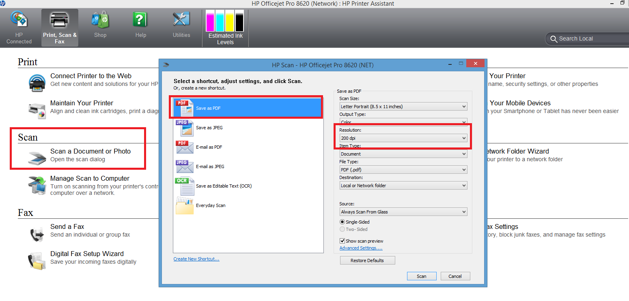The height and width of the screenshot is (301, 629).
Task: Select Save as Editable Text (OCR) label
Action: pyautogui.click(x=224, y=186)
